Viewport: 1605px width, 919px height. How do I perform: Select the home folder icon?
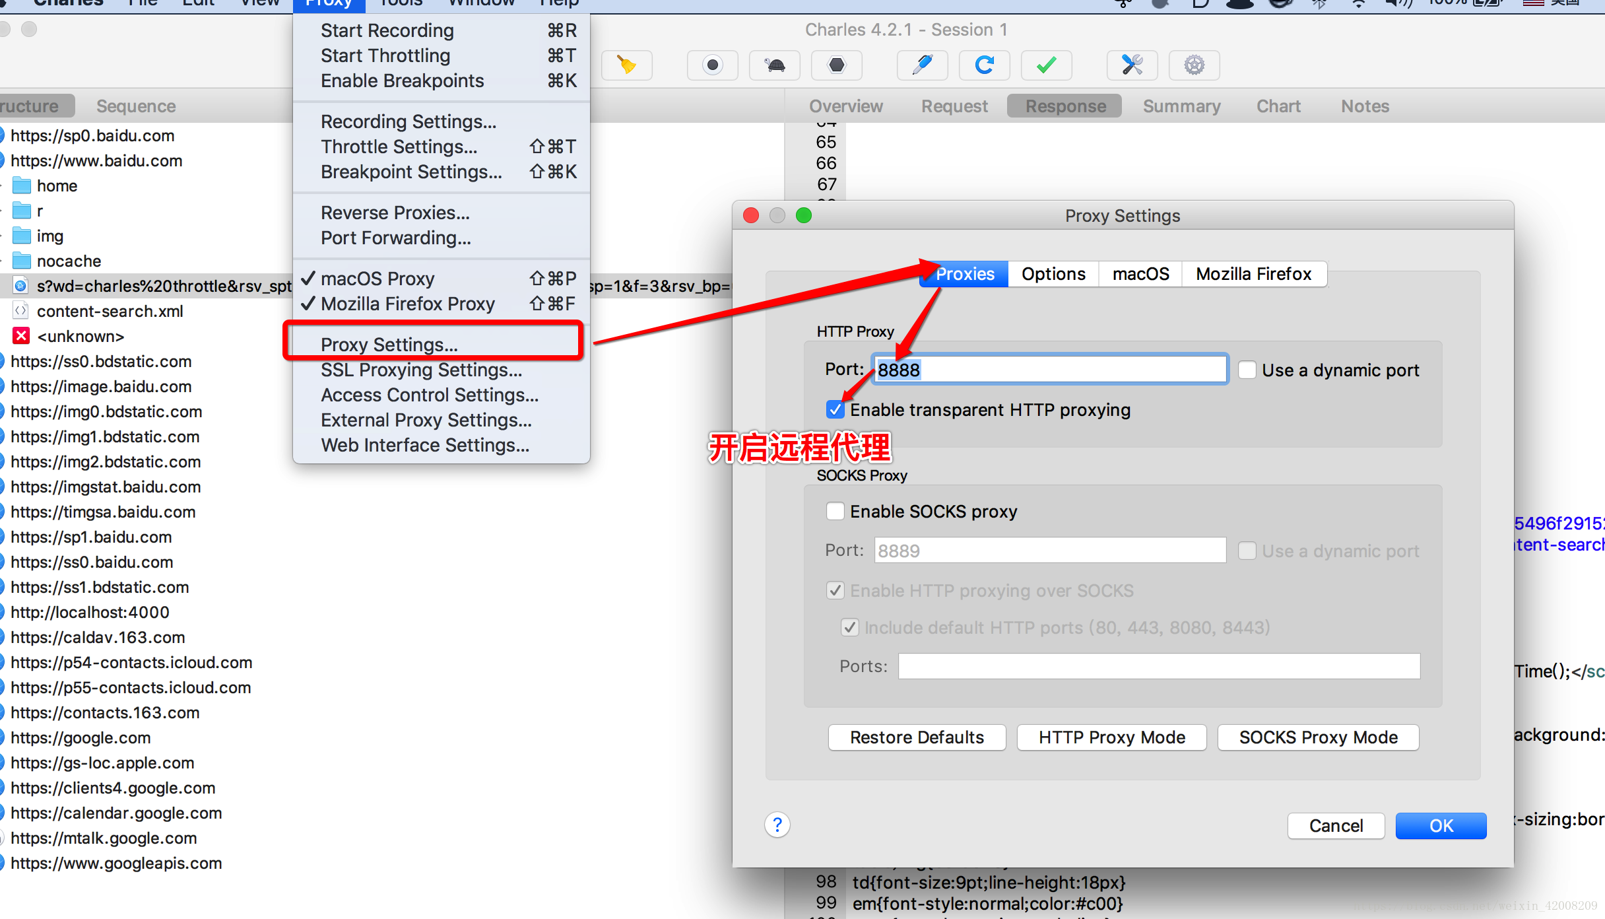22,186
